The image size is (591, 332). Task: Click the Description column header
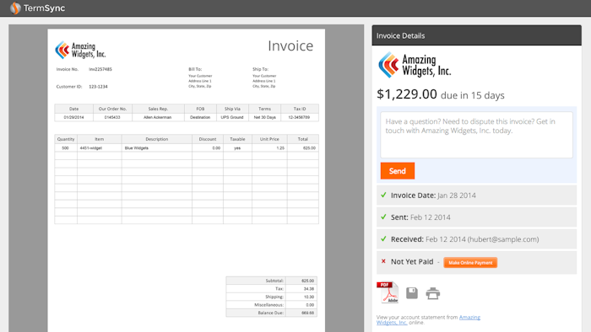pos(156,139)
